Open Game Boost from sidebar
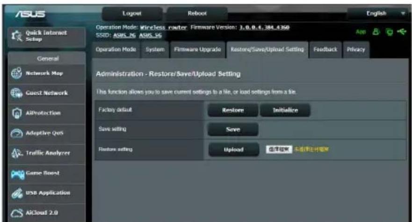 click(x=47, y=173)
